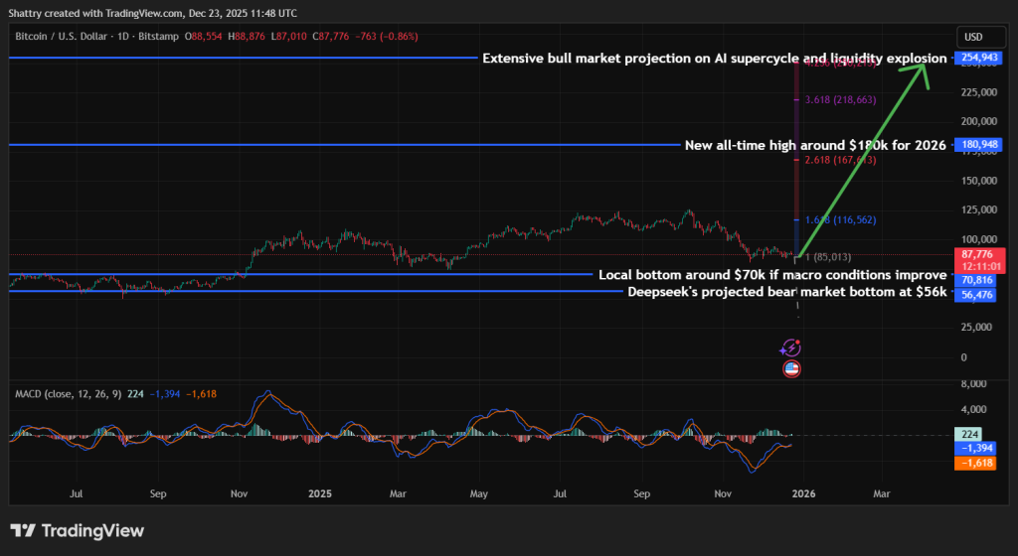
Task: Select the Deepseek's projected bear market bottom annotation
Action: [x=787, y=292]
